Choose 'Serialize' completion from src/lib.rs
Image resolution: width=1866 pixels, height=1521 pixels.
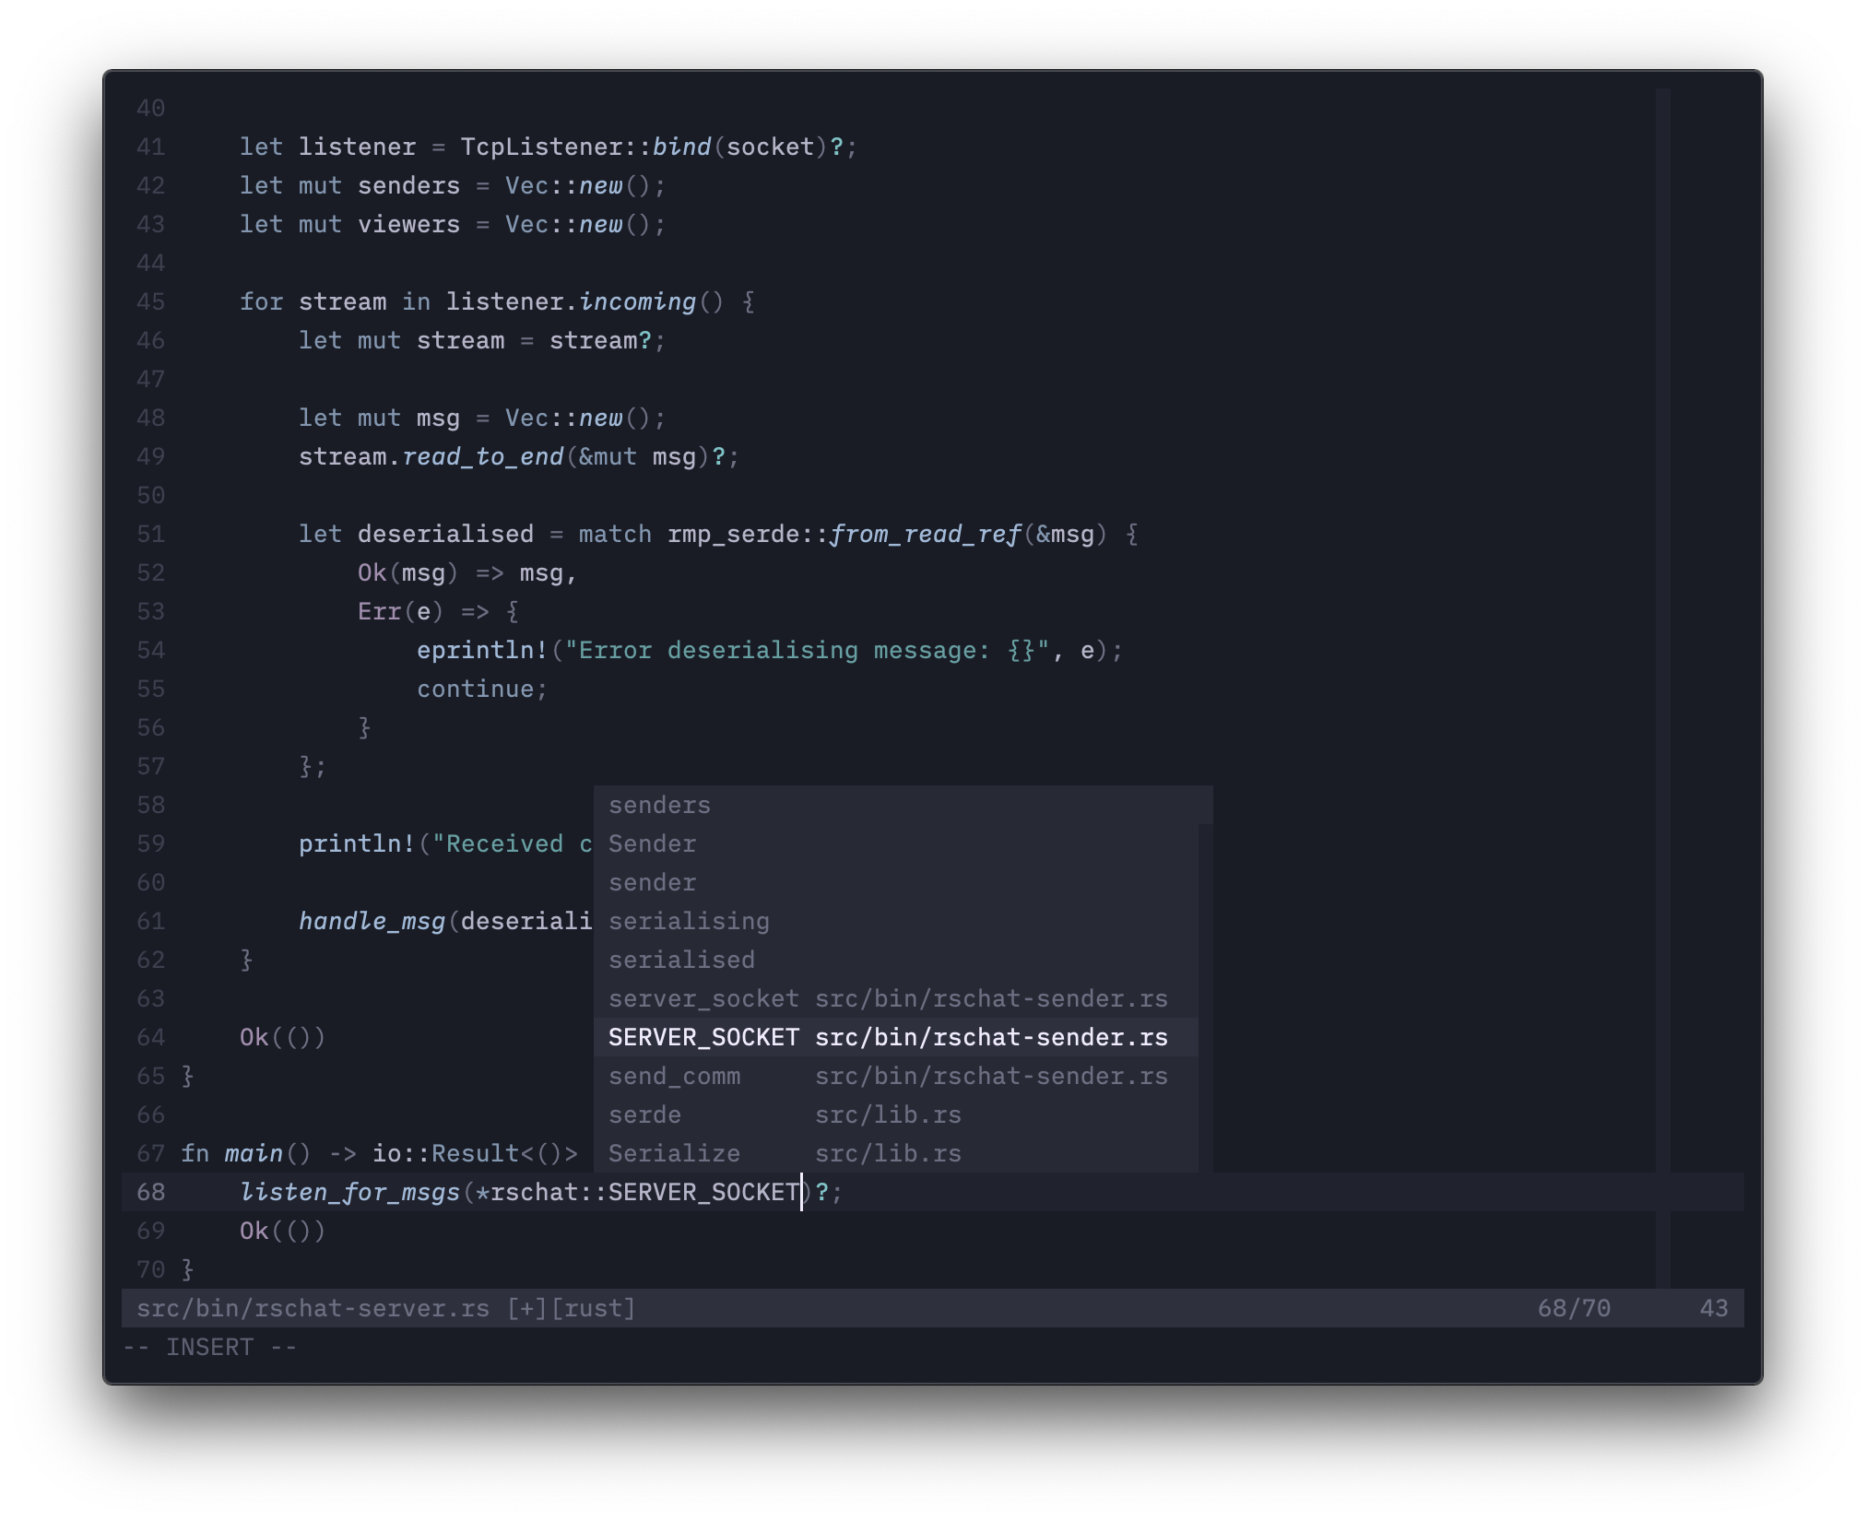coord(674,1154)
